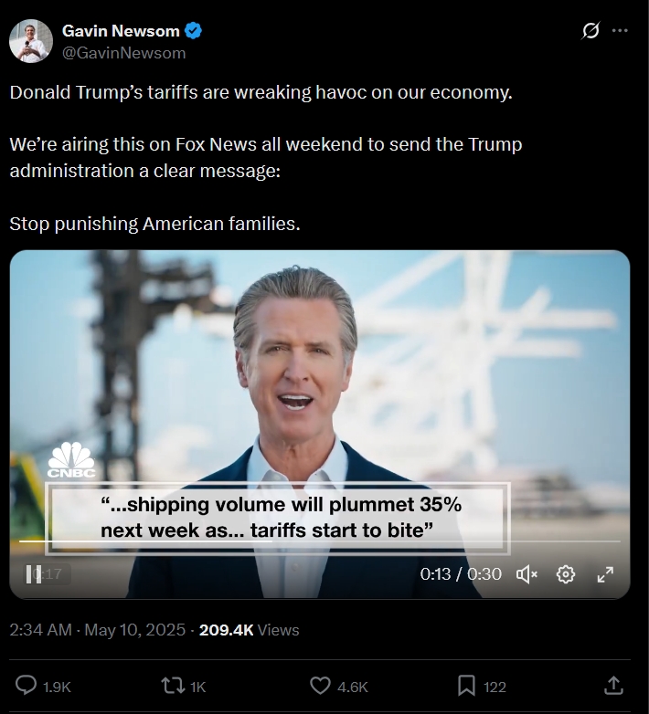Like the post with the heart icon
Image resolution: width=649 pixels, height=714 pixels.
point(319,686)
